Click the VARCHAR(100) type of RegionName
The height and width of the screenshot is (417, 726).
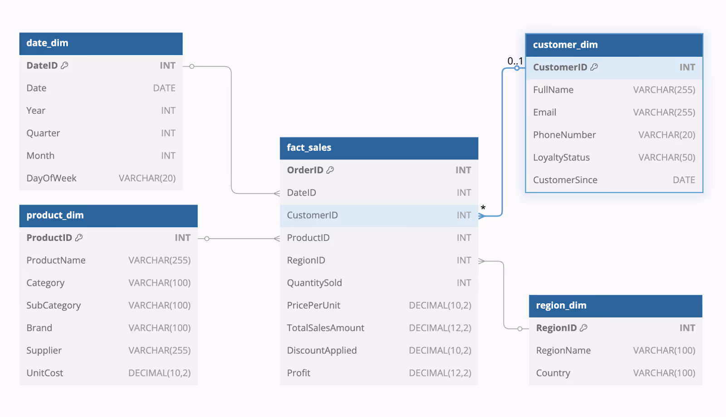(664, 351)
